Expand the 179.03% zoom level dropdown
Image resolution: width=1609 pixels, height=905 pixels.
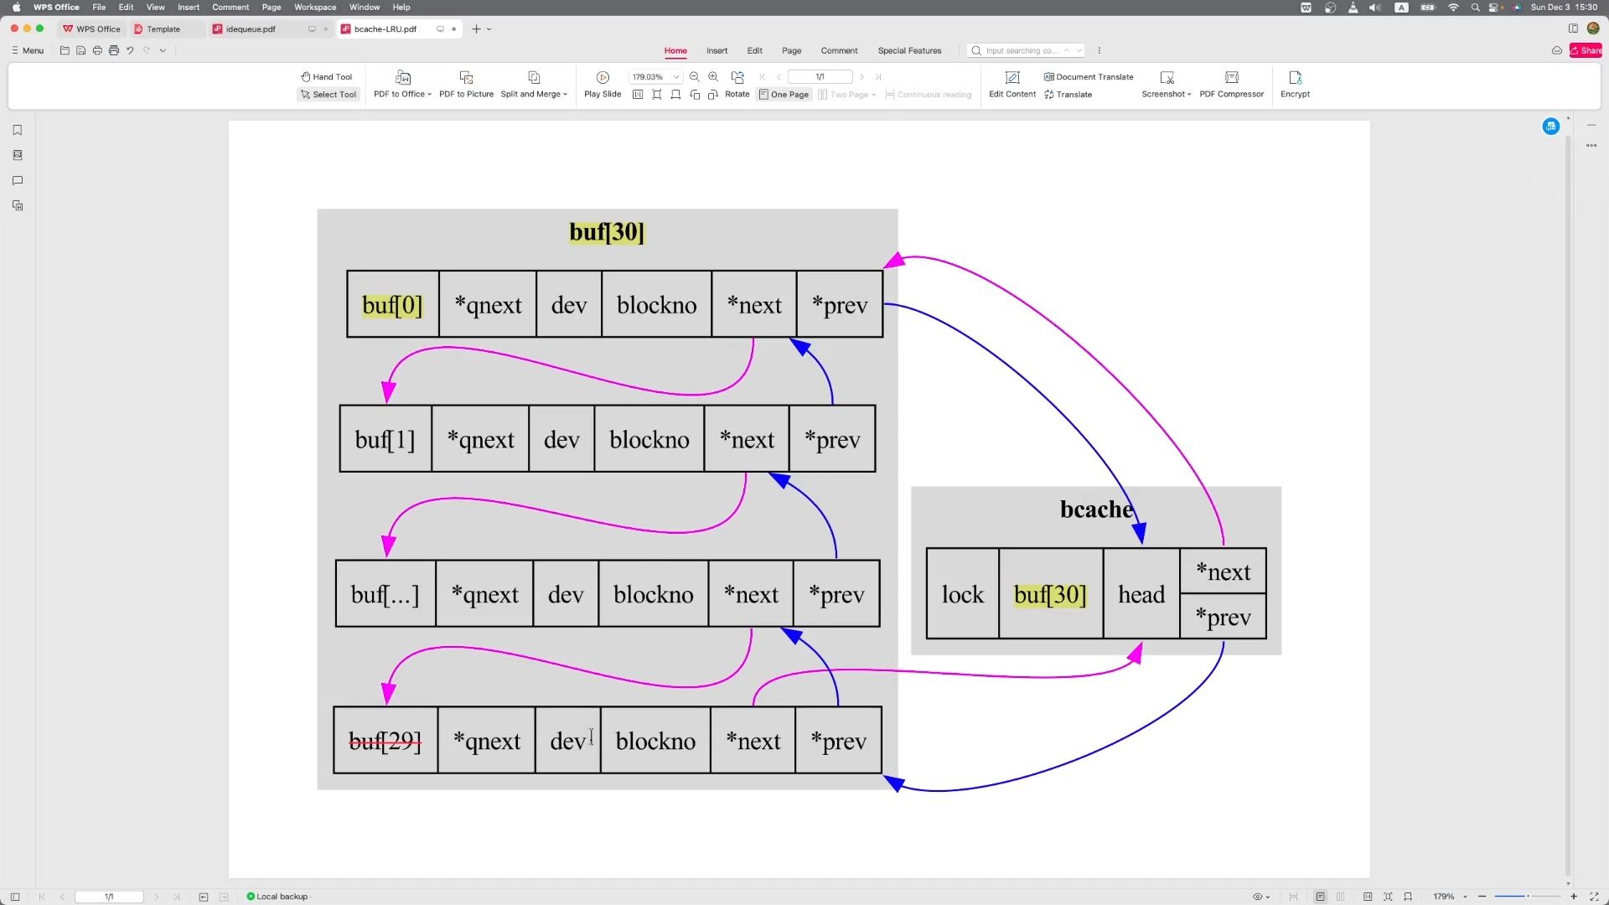tap(676, 77)
